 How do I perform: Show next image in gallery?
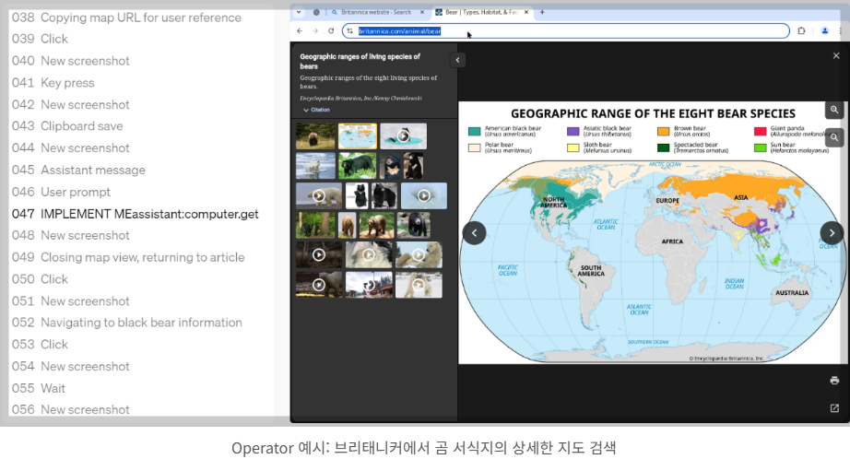click(x=832, y=233)
